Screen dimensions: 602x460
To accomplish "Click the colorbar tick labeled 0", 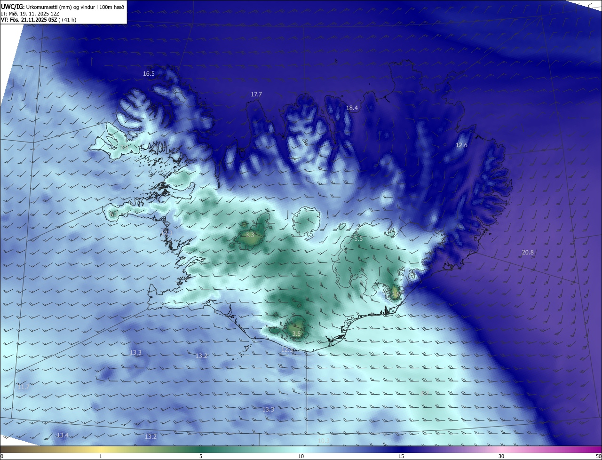I will click(x=2, y=456).
